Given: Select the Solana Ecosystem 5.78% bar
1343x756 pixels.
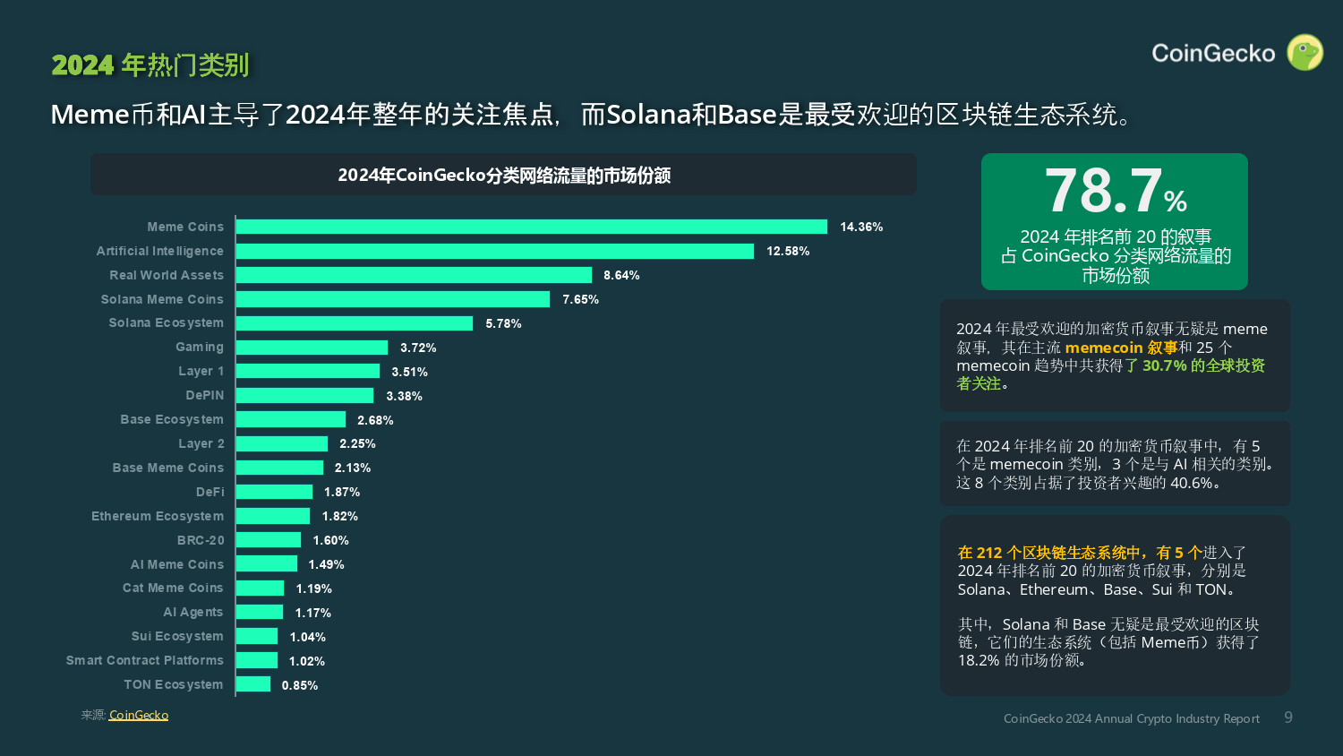Looking at the screenshot, I should point(355,323).
